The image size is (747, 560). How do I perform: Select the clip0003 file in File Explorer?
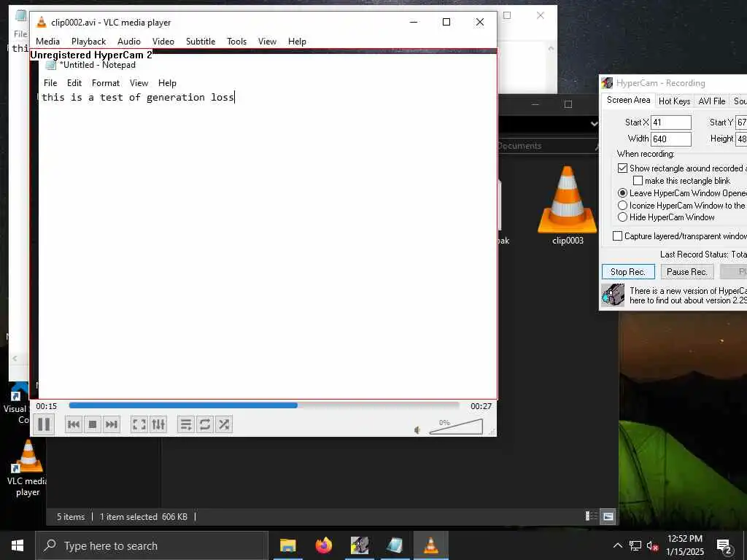pos(568,206)
